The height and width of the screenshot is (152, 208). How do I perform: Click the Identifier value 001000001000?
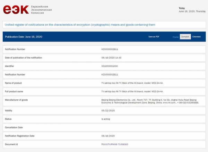coord(110,66)
